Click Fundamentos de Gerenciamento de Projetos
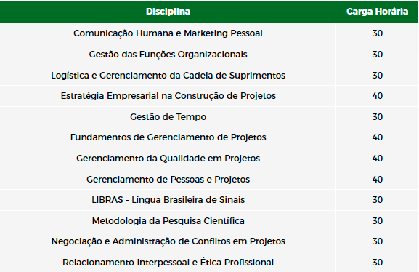Viewport: 419px width, 272px height. click(168, 137)
